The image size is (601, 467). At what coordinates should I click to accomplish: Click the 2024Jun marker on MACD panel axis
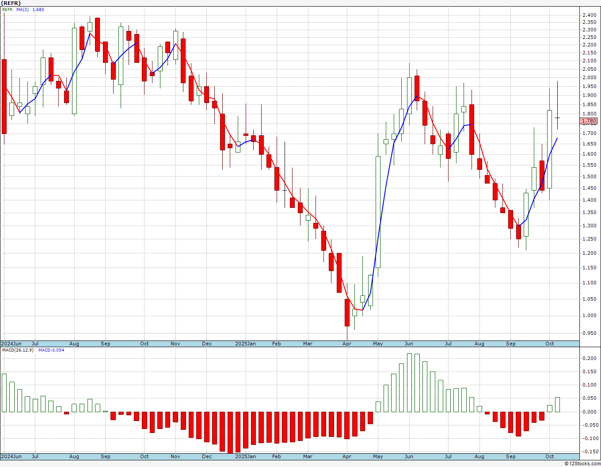11,456
